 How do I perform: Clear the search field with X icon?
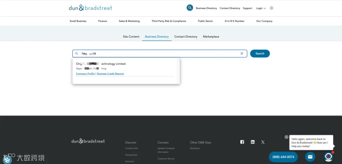pos(242,53)
